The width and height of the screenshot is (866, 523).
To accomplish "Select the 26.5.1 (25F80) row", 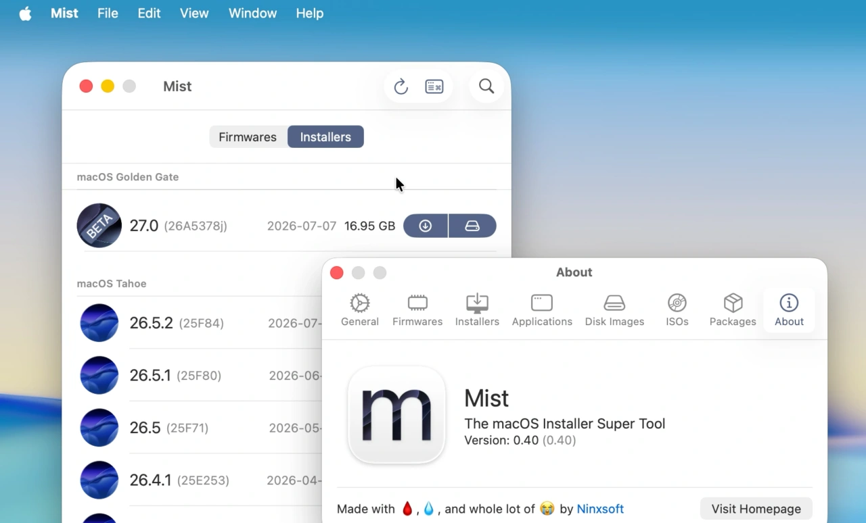I will pyautogui.click(x=200, y=375).
